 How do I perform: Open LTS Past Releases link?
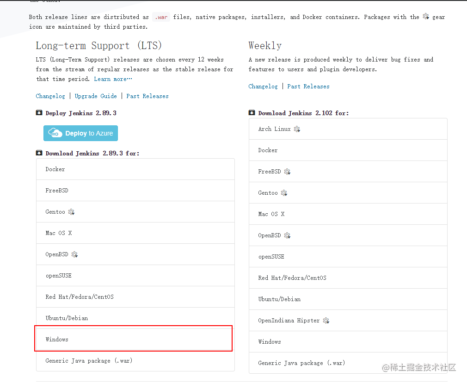pos(147,96)
